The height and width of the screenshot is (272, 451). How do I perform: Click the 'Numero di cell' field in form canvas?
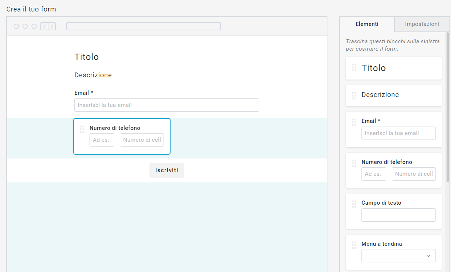[x=142, y=140]
